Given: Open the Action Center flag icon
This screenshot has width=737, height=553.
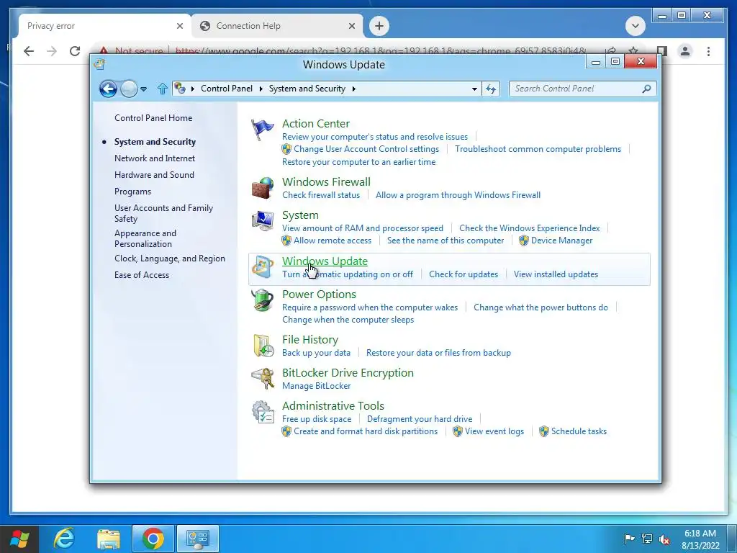Looking at the screenshot, I should [262, 130].
